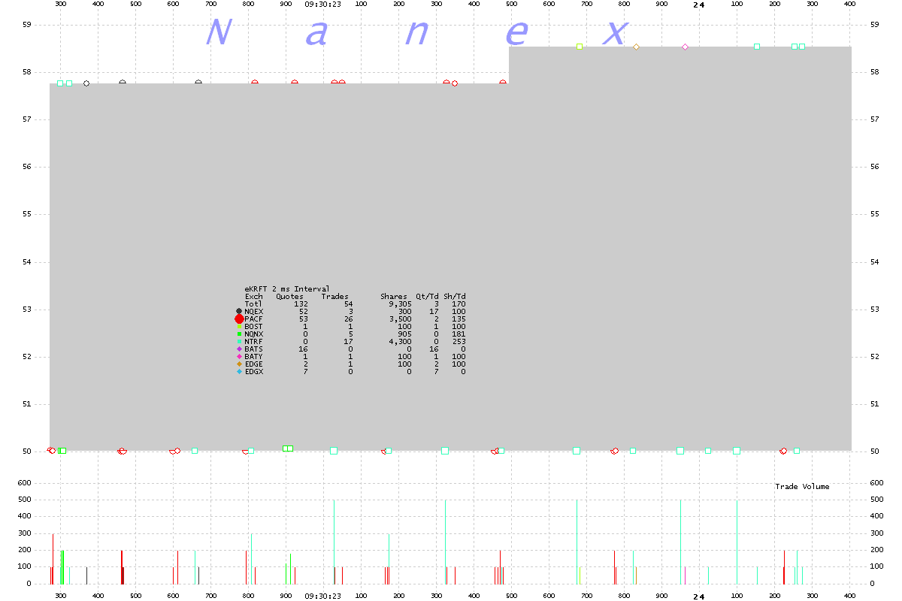Screen dimensions: 902x601
Task: Click the large red PACF legend circle
Action: (239, 319)
